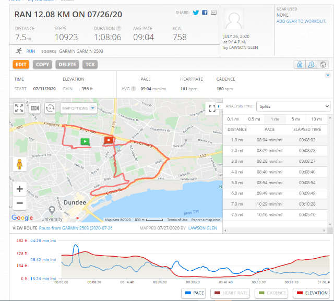Export workout with TCX button
Image resolution: width=334 pixels, height=301 pixels.
pos(90,65)
